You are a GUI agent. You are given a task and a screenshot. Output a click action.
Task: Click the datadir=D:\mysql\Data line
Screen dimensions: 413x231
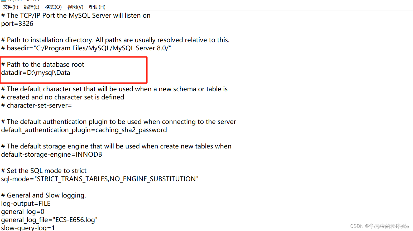pyautogui.click(x=36, y=73)
